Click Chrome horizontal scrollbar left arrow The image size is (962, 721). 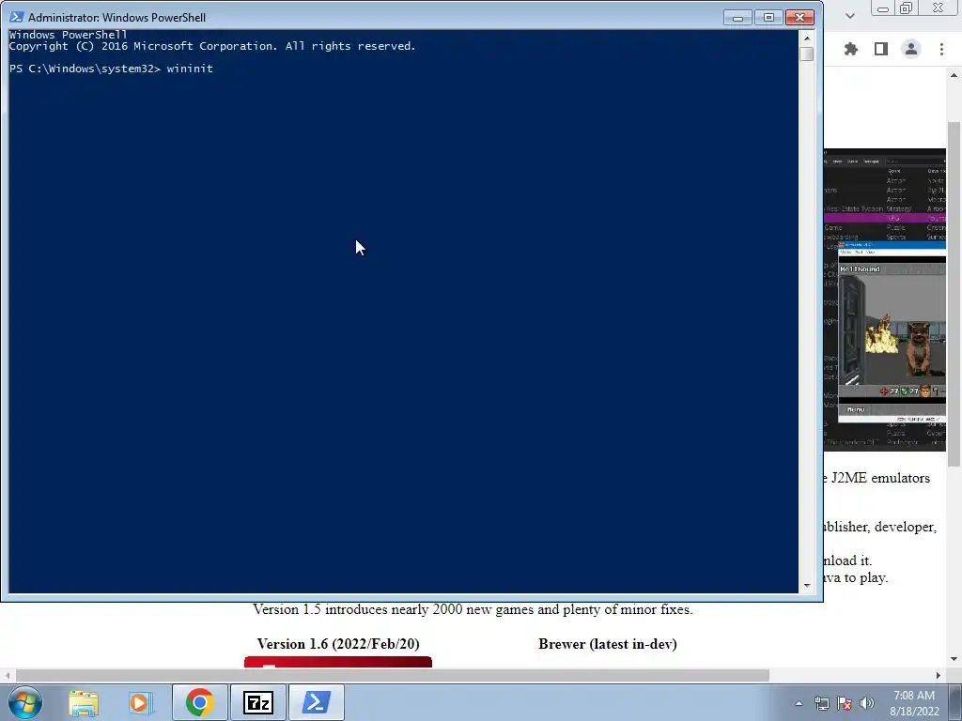8,675
